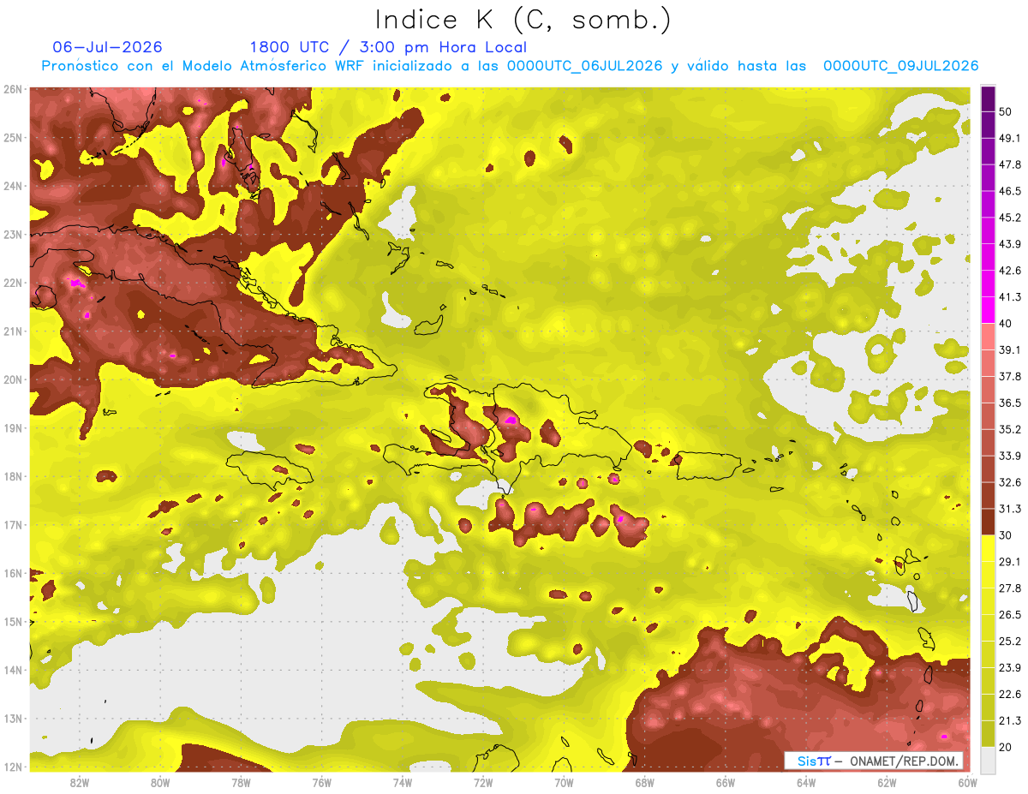
Task: Click the "22.6" color scale label
Action: pyautogui.click(x=1010, y=694)
